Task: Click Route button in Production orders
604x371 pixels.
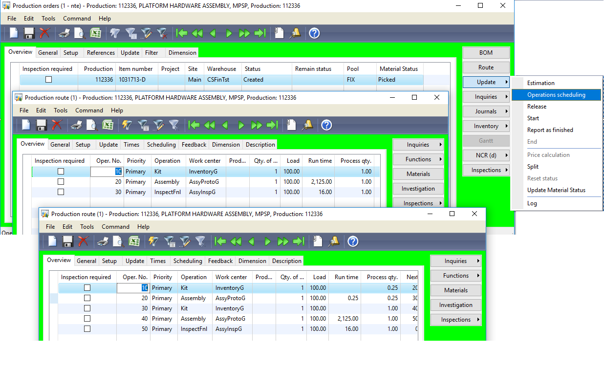Action: pyautogui.click(x=486, y=67)
